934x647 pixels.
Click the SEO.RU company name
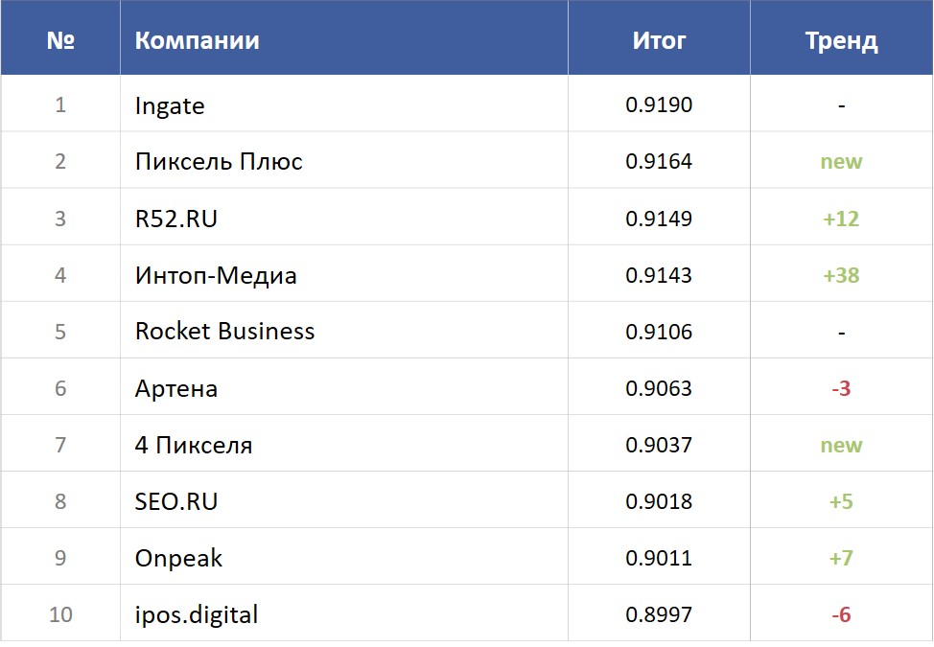pyautogui.click(x=176, y=501)
